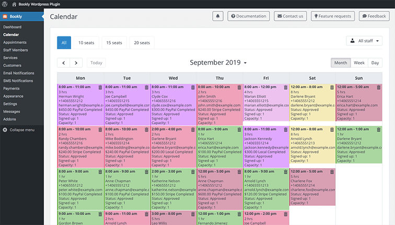Delete Randy Chambers appointment via trash icon
Screen dimensions: 395x225
100,129
